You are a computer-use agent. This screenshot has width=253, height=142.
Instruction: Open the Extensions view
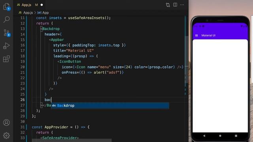(6, 59)
